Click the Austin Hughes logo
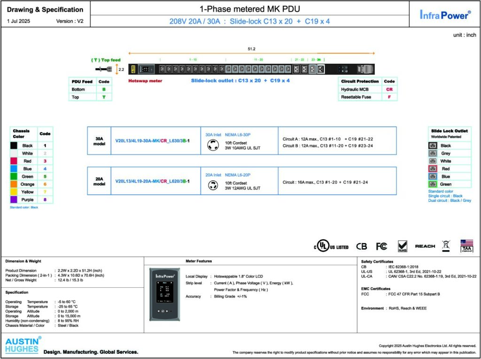 (23, 345)
